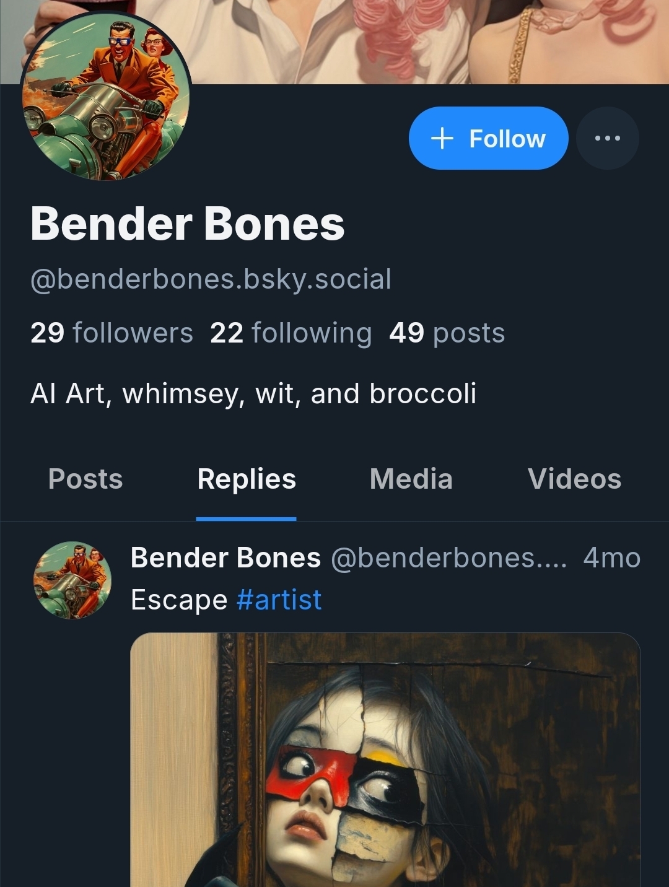
Task: View the large profile avatar picture
Action: tap(105, 96)
